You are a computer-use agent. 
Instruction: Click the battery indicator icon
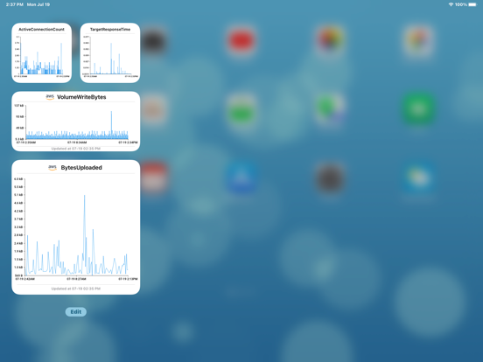(472, 4)
